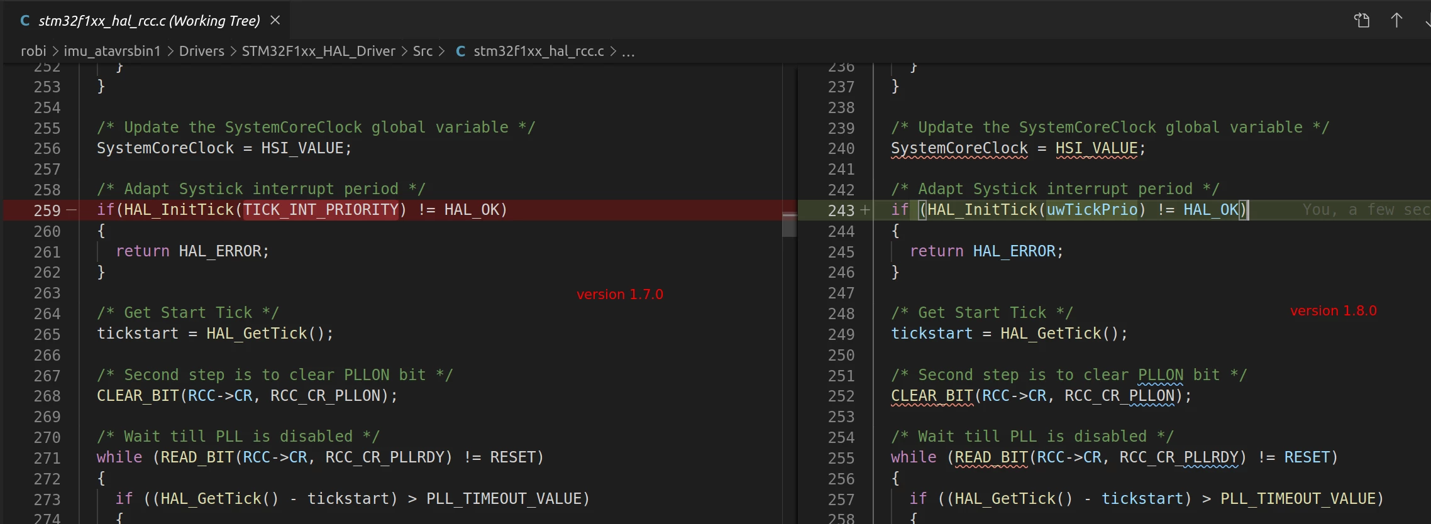Click CLEAR_BIT on right line 252
1431x524 pixels.
click(x=932, y=396)
